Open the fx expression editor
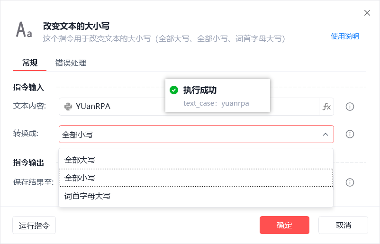 tap(326, 107)
